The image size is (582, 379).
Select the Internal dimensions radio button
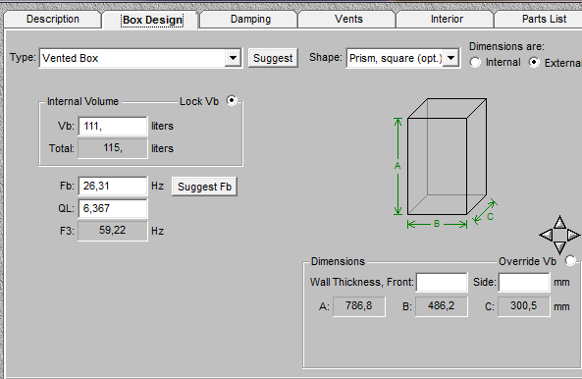pyautogui.click(x=475, y=63)
